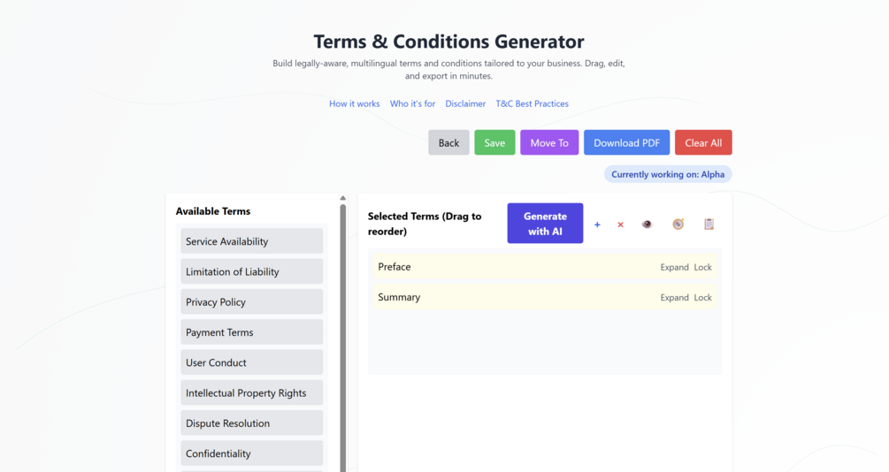This screenshot has width=889, height=472.
Task: Lock the Summary term
Action: (x=702, y=298)
